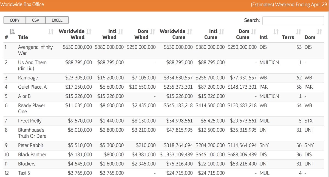Select the I Feel Pretty title

coord(30,121)
